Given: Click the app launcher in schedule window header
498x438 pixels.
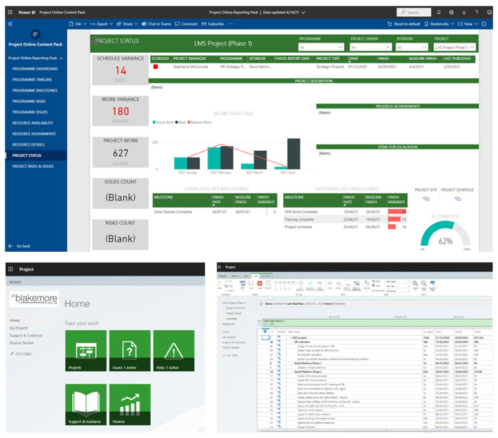Looking at the screenshot, I should tap(219, 267).
